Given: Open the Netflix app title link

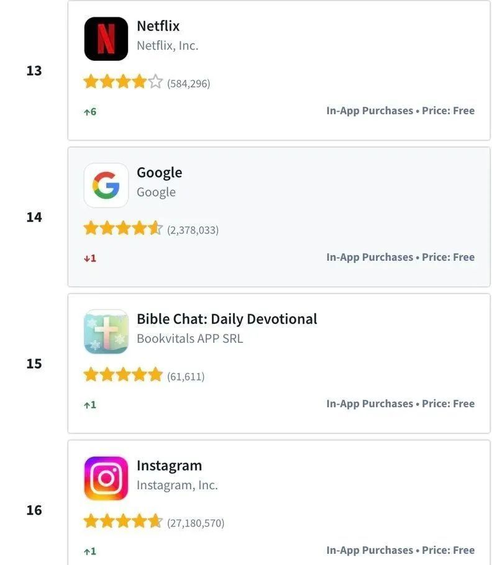Looking at the screenshot, I should (158, 26).
